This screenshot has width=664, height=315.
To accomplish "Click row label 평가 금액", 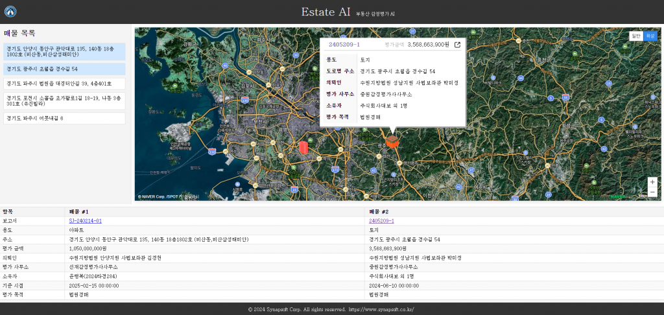I will [12, 248].
